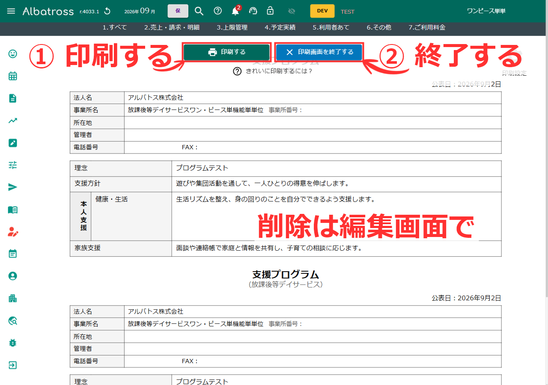Viewport: 548px width, 385px height.
Task: Select the red person-edit sidebar icon
Action: (x=13, y=232)
